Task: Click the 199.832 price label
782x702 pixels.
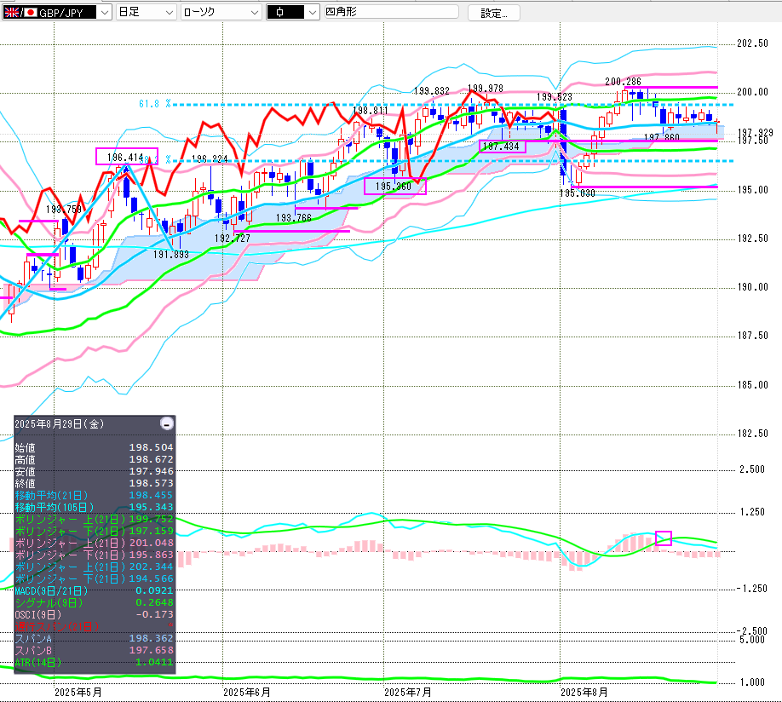Action: (x=432, y=91)
